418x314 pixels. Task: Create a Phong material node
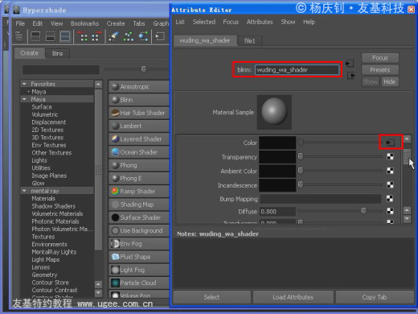click(139, 165)
